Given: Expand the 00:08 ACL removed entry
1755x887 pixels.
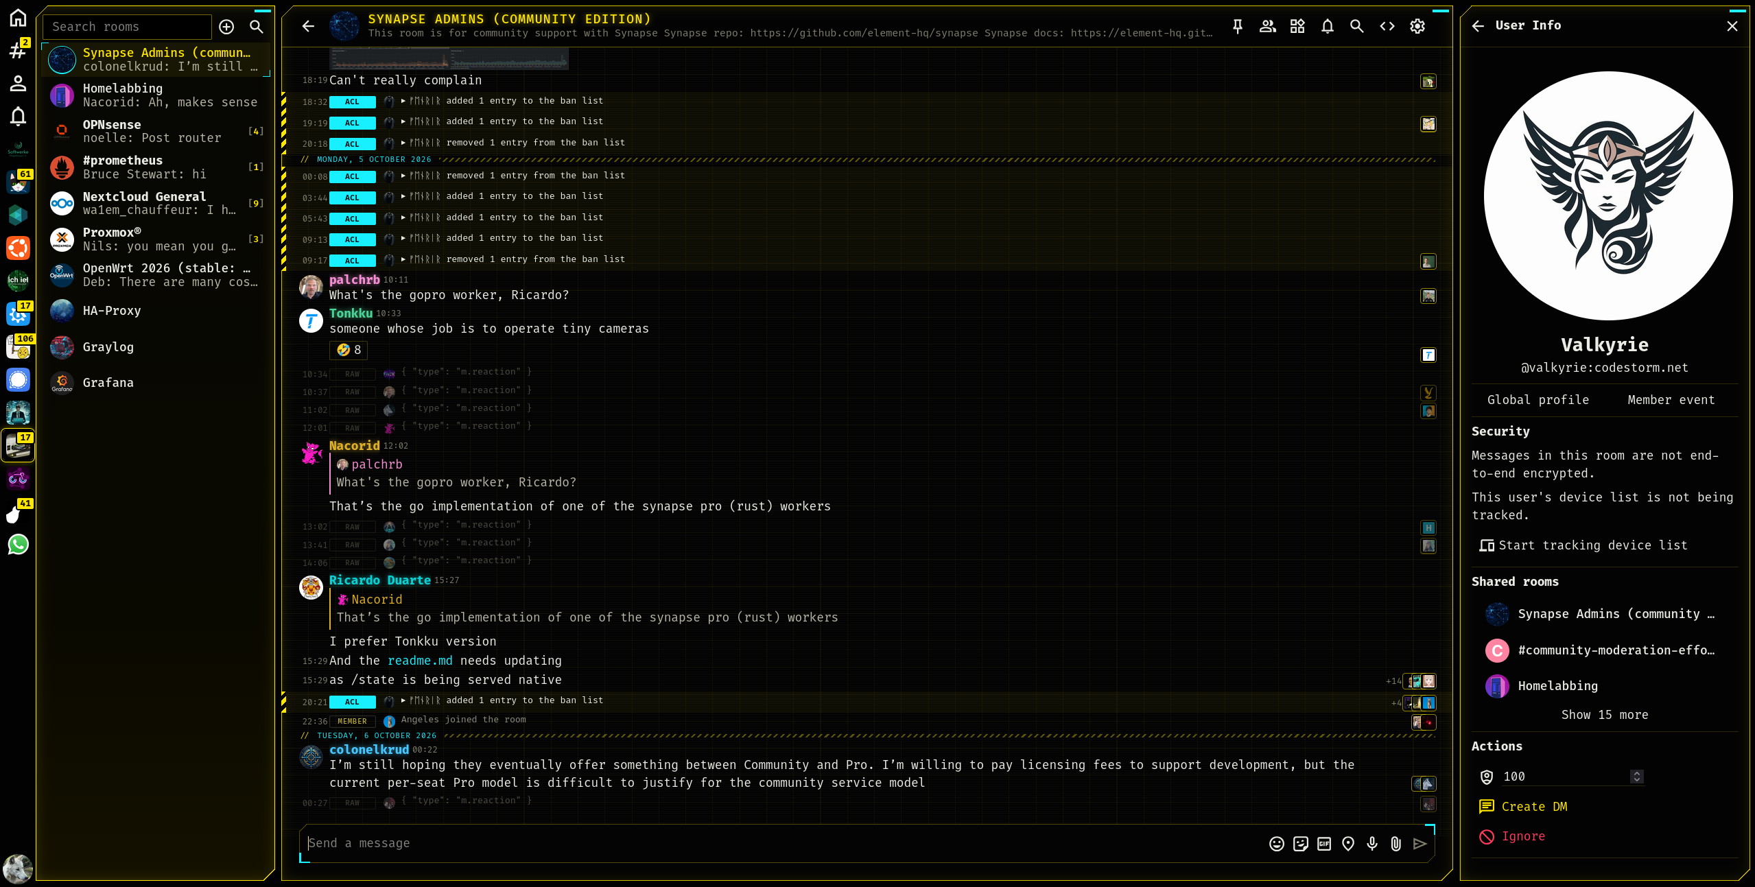Looking at the screenshot, I should click(403, 176).
